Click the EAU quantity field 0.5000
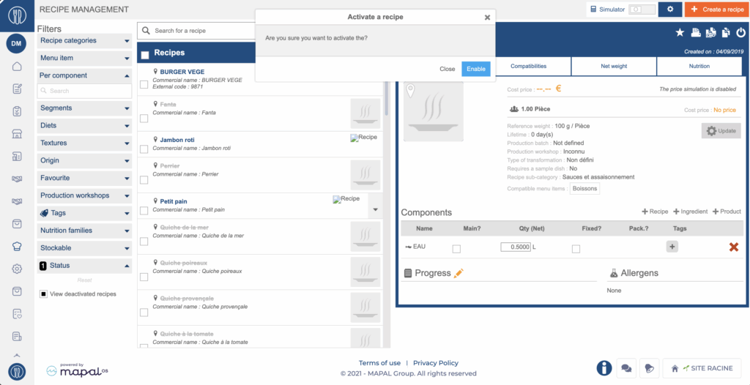750x385 pixels. [x=516, y=247]
